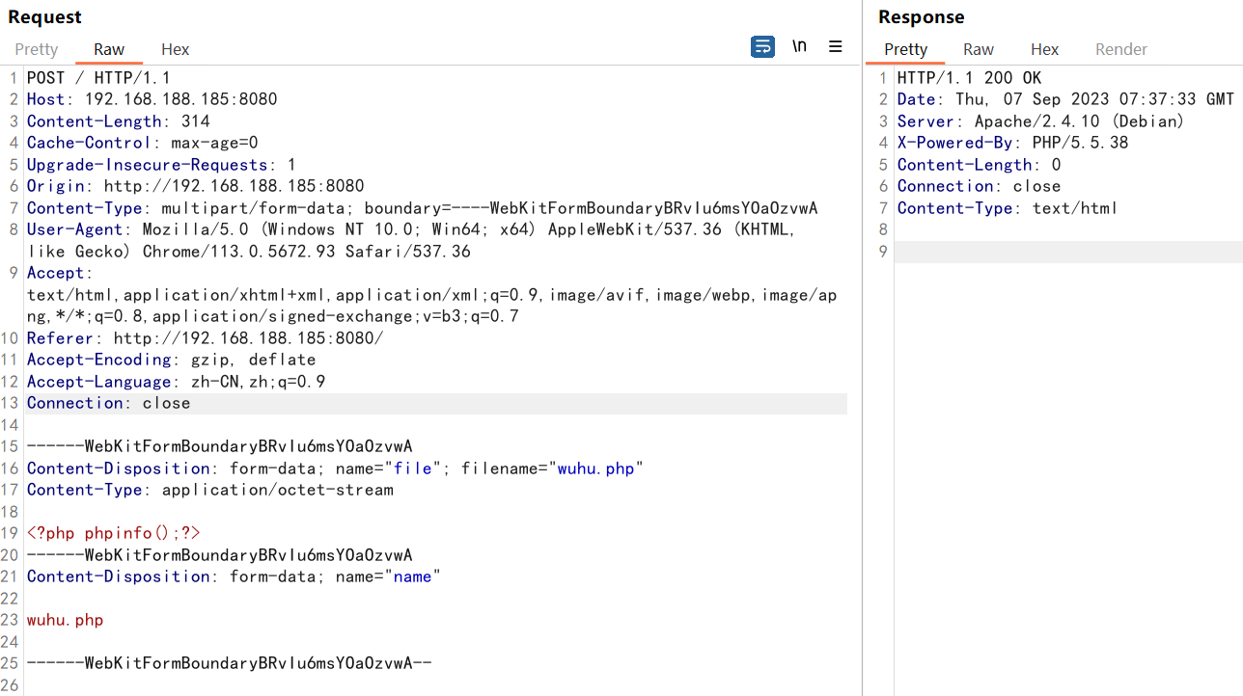Viewport: 1243px width, 696px height.
Task: Click the response 'Connection: close' line
Action: tap(980, 186)
